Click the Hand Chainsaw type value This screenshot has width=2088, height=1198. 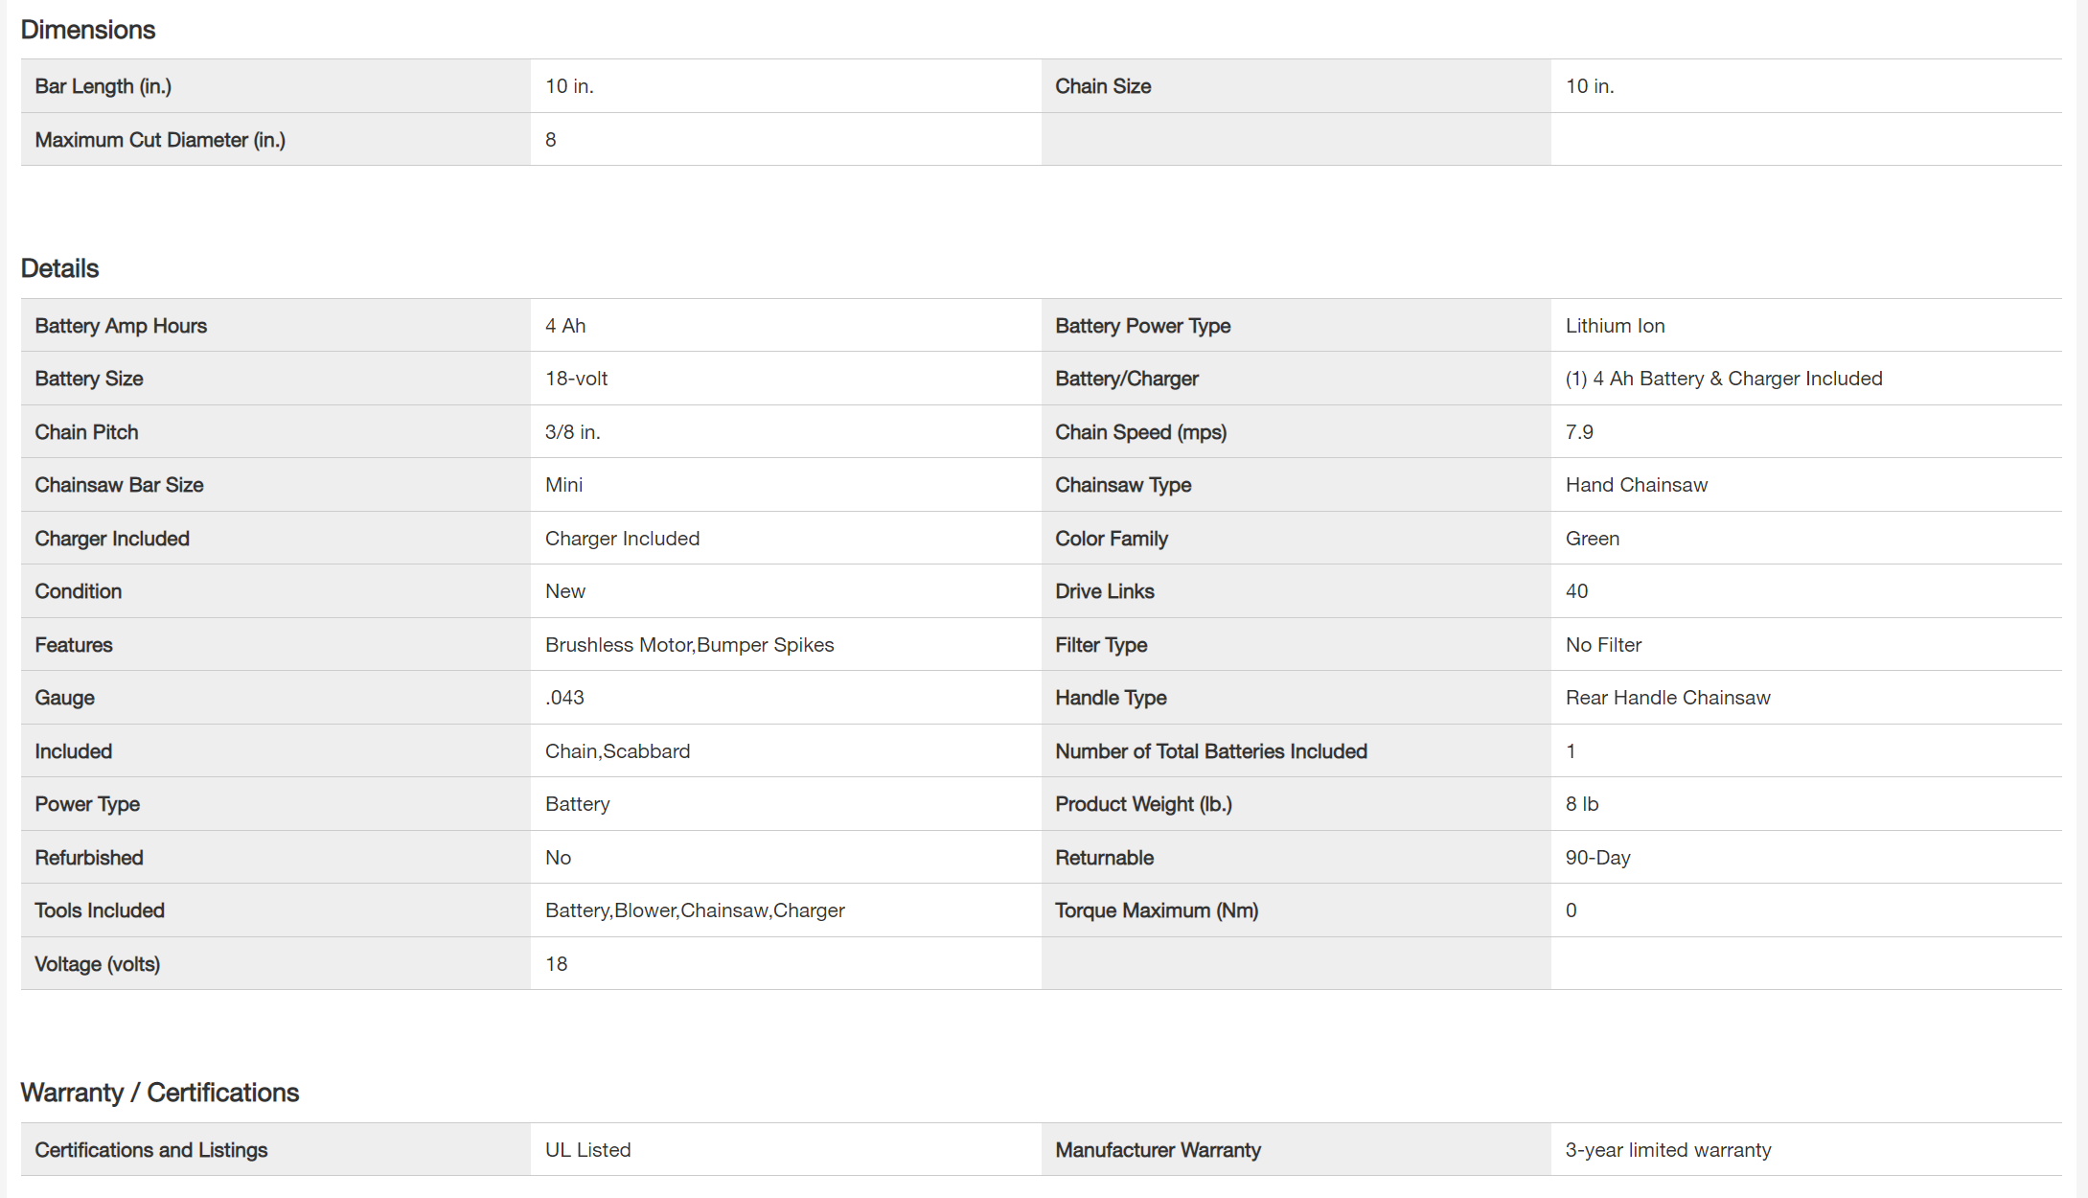pos(1636,485)
